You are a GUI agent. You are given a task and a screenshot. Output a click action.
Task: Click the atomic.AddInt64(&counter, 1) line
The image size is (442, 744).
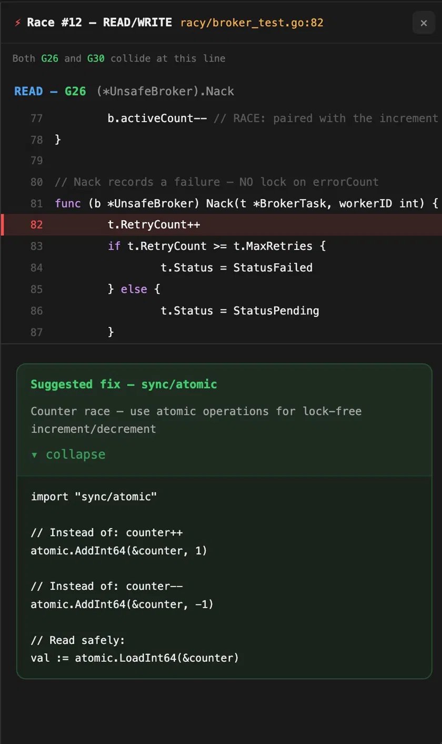tap(119, 551)
